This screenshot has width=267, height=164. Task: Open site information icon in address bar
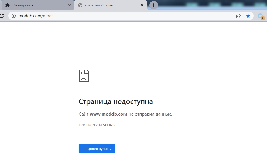(x=13, y=16)
